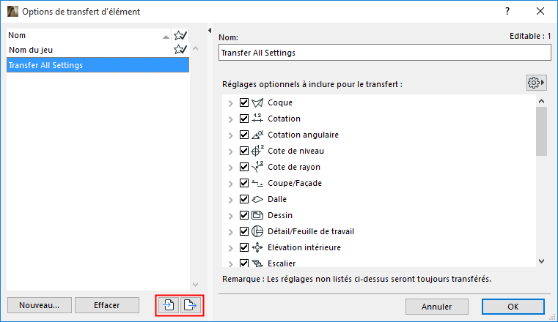Click the settings list vertical scrollbar
This screenshot has height=322, width=558.
[x=541, y=132]
